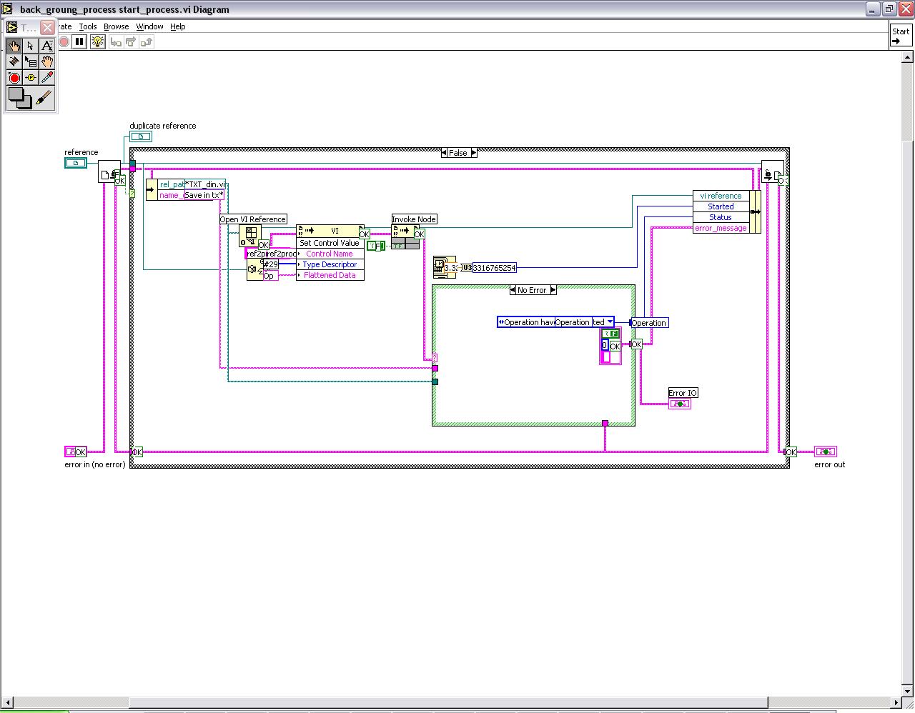
Task: Select the Positioning arrow tool
Action: point(30,46)
